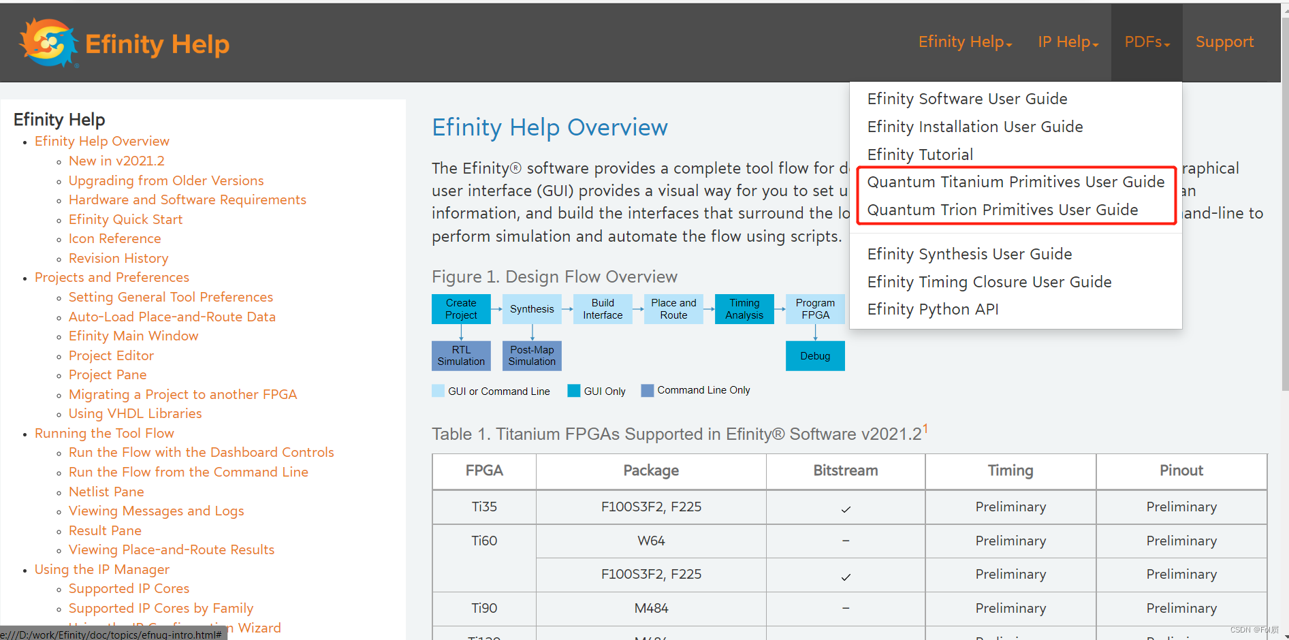This screenshot has width=1289, height=640.
Task: Open the Efinity Software User Guide PDF
Action: pyautogui.click(x=967, y=99)
